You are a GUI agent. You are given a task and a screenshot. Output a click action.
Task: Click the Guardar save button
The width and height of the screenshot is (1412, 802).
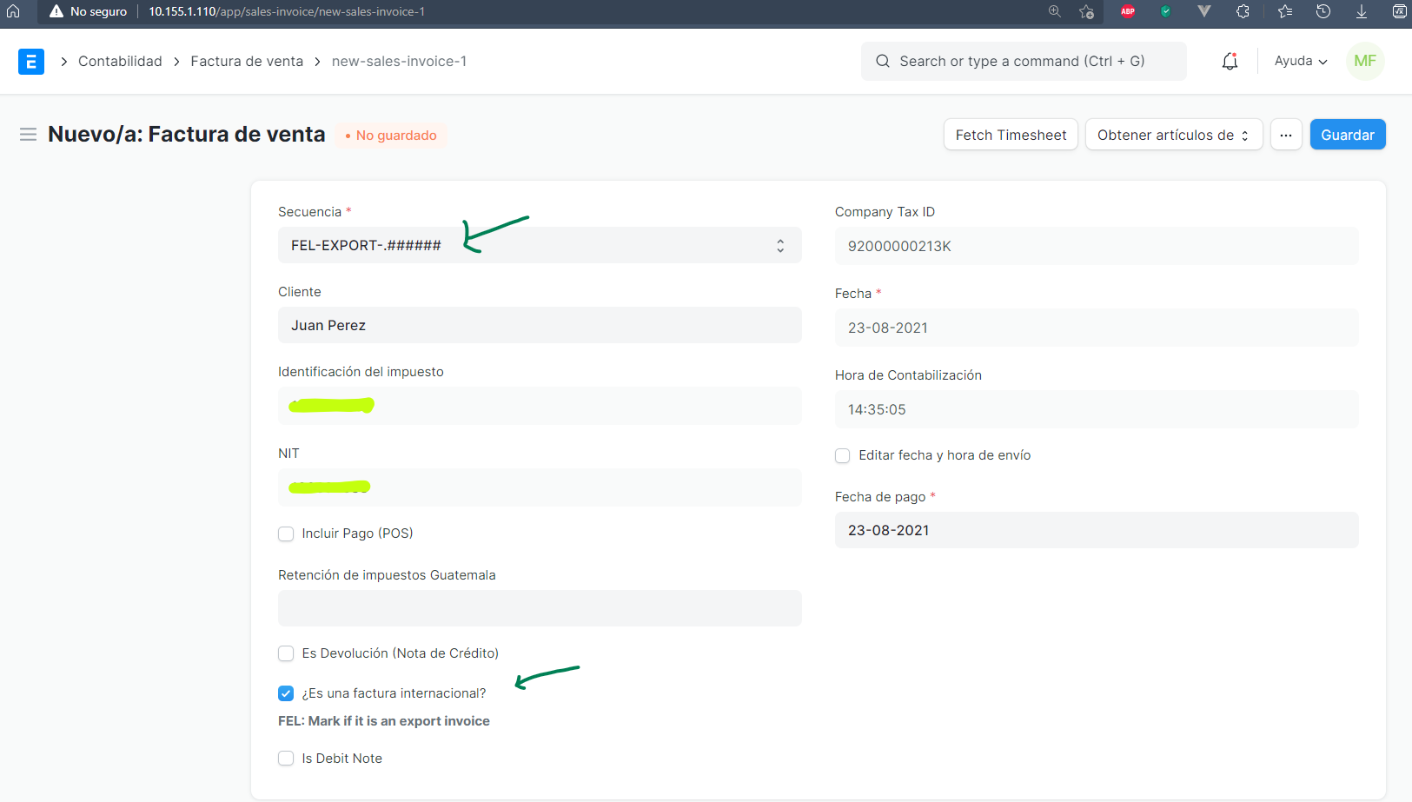click(x=1348, y=135)
